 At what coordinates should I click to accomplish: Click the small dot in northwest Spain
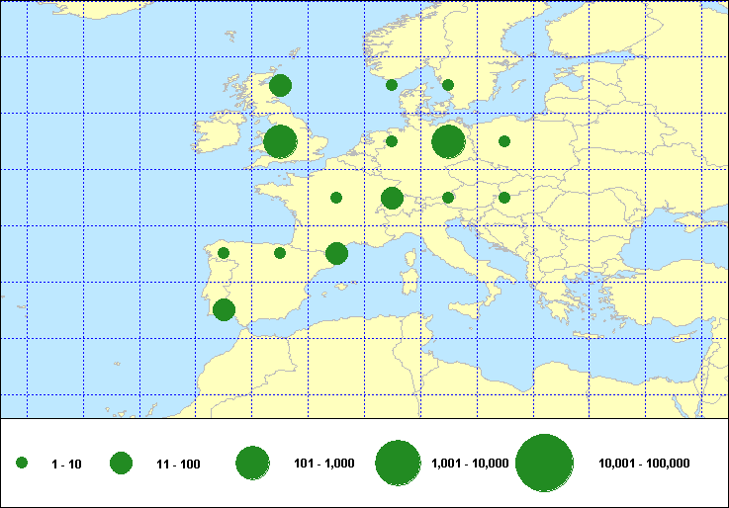pos(224,253)
